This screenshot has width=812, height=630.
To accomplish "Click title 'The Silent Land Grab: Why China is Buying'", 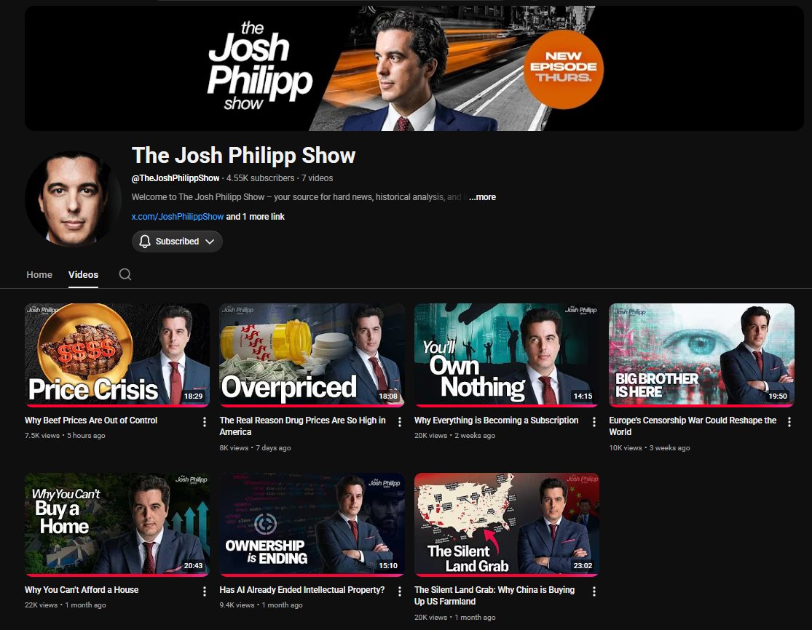I will tap(494, 595).
